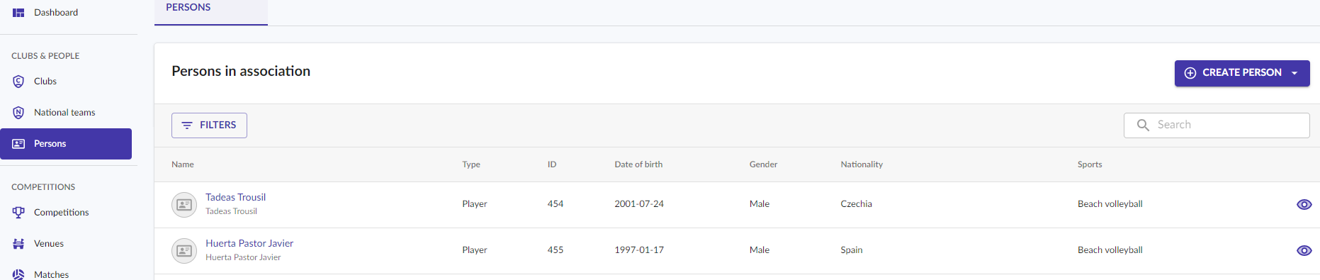Switch to the PERSONS tab
Viewport: 1320px width, 280px height.
(188, 8)
